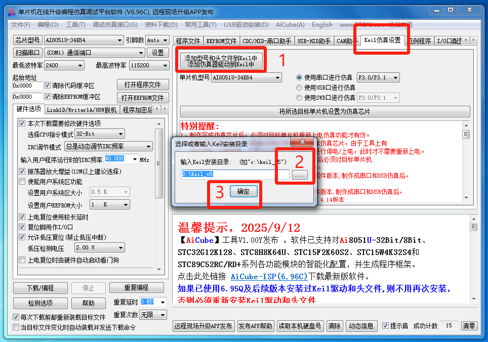Click the Keil install path input field
Image resolution: width=488 pixels, height=342 pixels.
(x=234, y=175)
